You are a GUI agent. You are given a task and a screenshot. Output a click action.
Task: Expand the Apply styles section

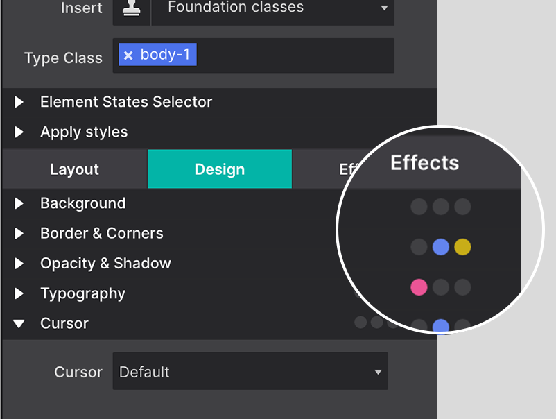(x=19, y=132)
